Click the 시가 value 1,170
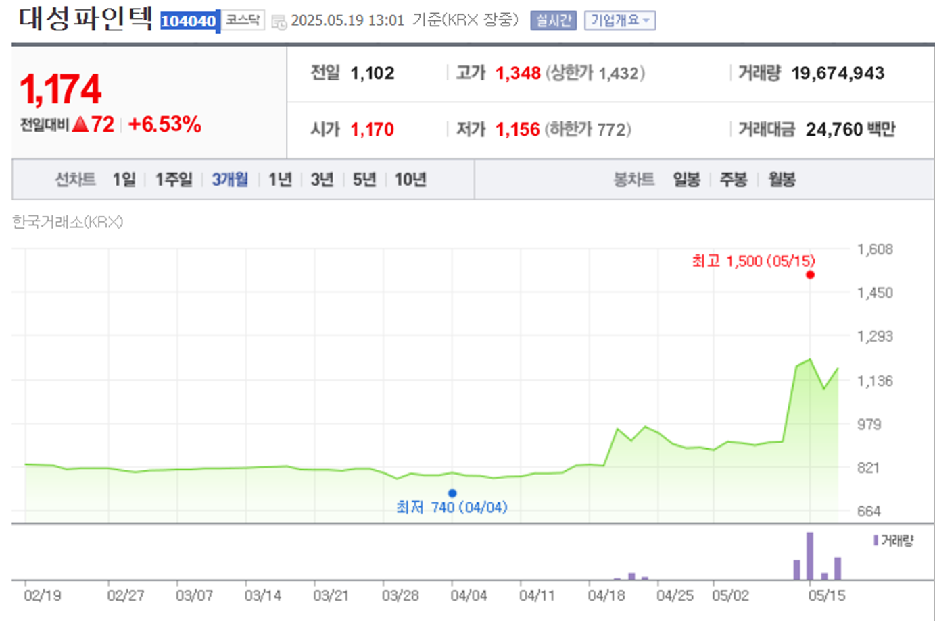Viewport: 935px width, 621px height. coord(373,130)
